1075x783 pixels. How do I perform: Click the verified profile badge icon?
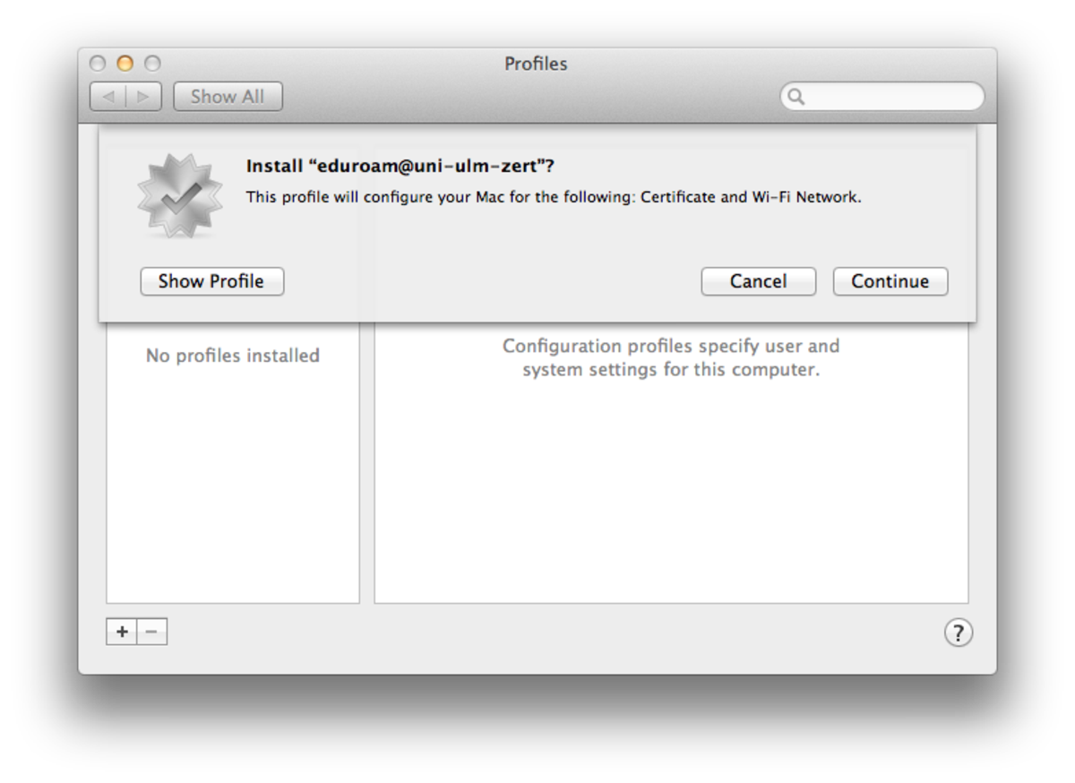point(180,195)
